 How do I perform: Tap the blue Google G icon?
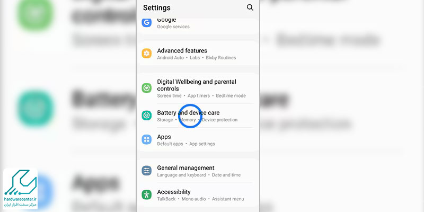(147, 22)
